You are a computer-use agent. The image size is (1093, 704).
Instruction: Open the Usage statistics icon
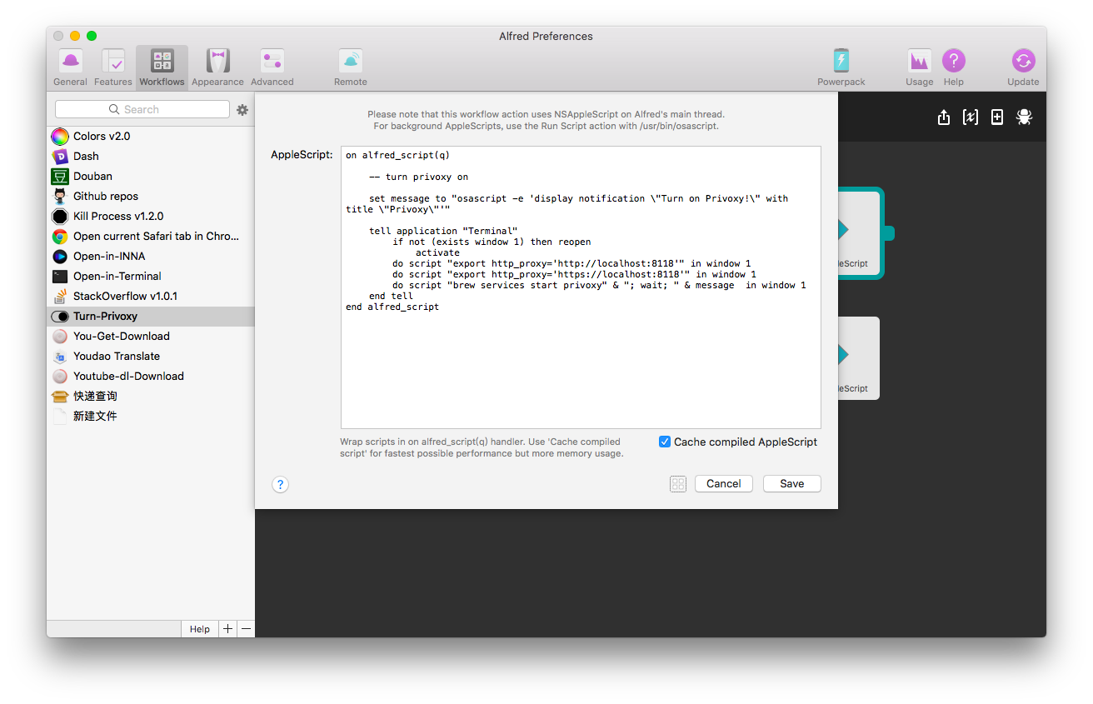(x=919, y=67)
